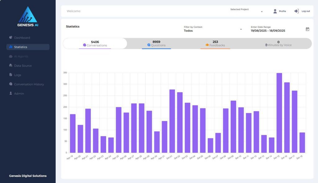Screen dimensions: 318x183
Task: Click the Logs document icon
Action: [x=11, y=75]
